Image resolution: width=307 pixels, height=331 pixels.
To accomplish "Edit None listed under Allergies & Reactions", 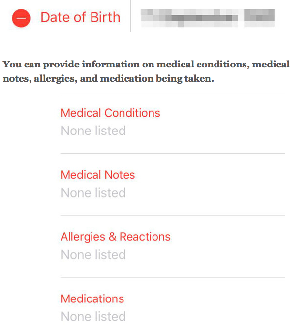I will (93, 254).
